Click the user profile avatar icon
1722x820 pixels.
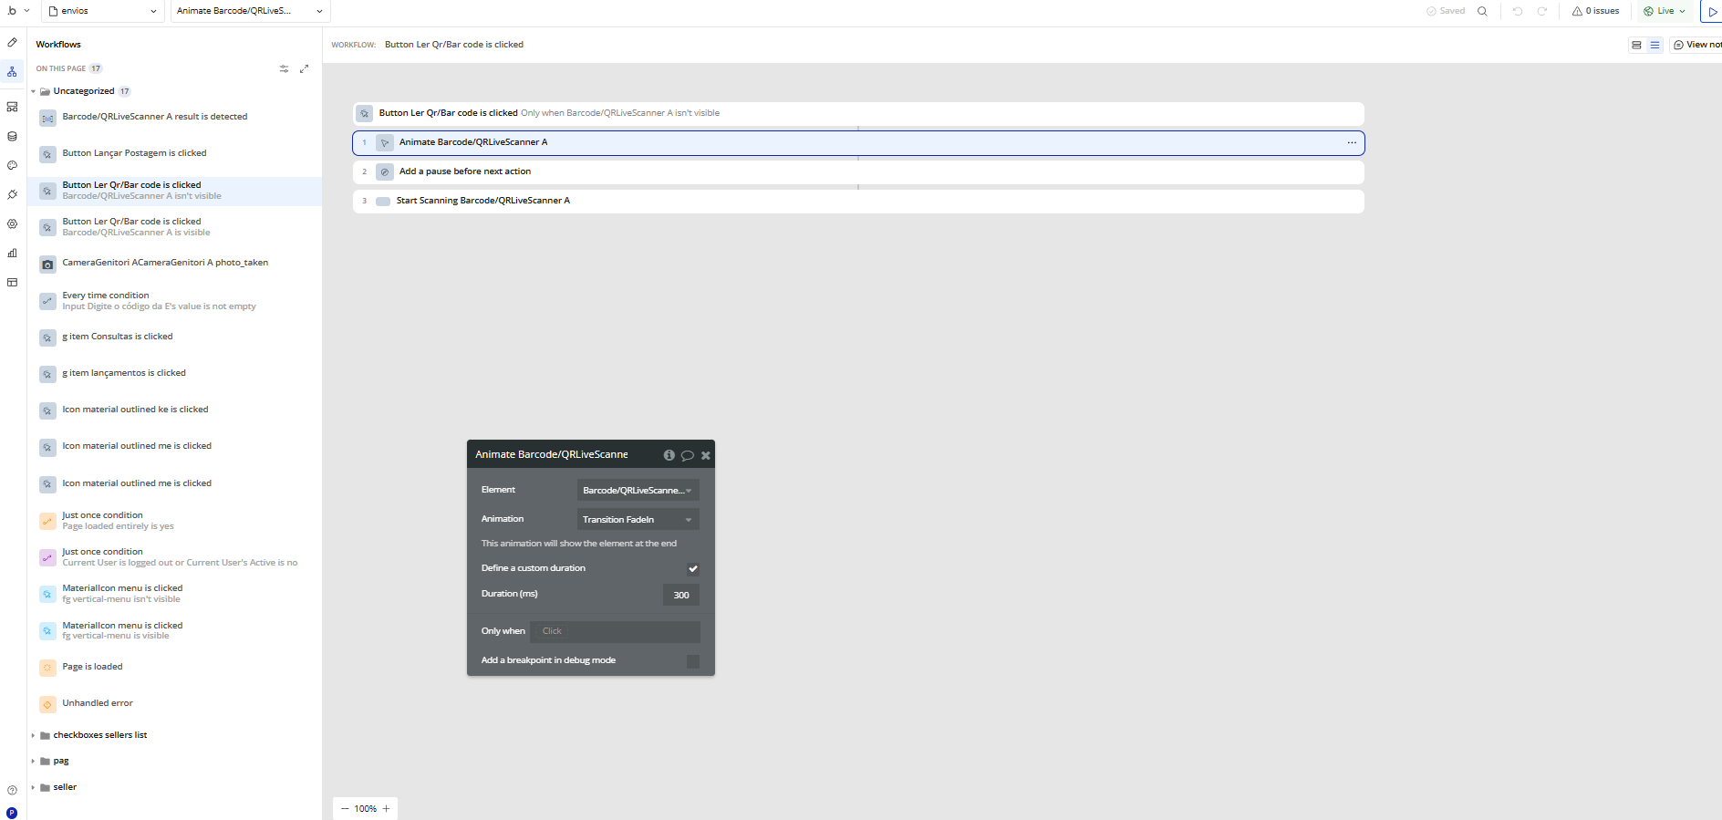(x=12, y=812)
